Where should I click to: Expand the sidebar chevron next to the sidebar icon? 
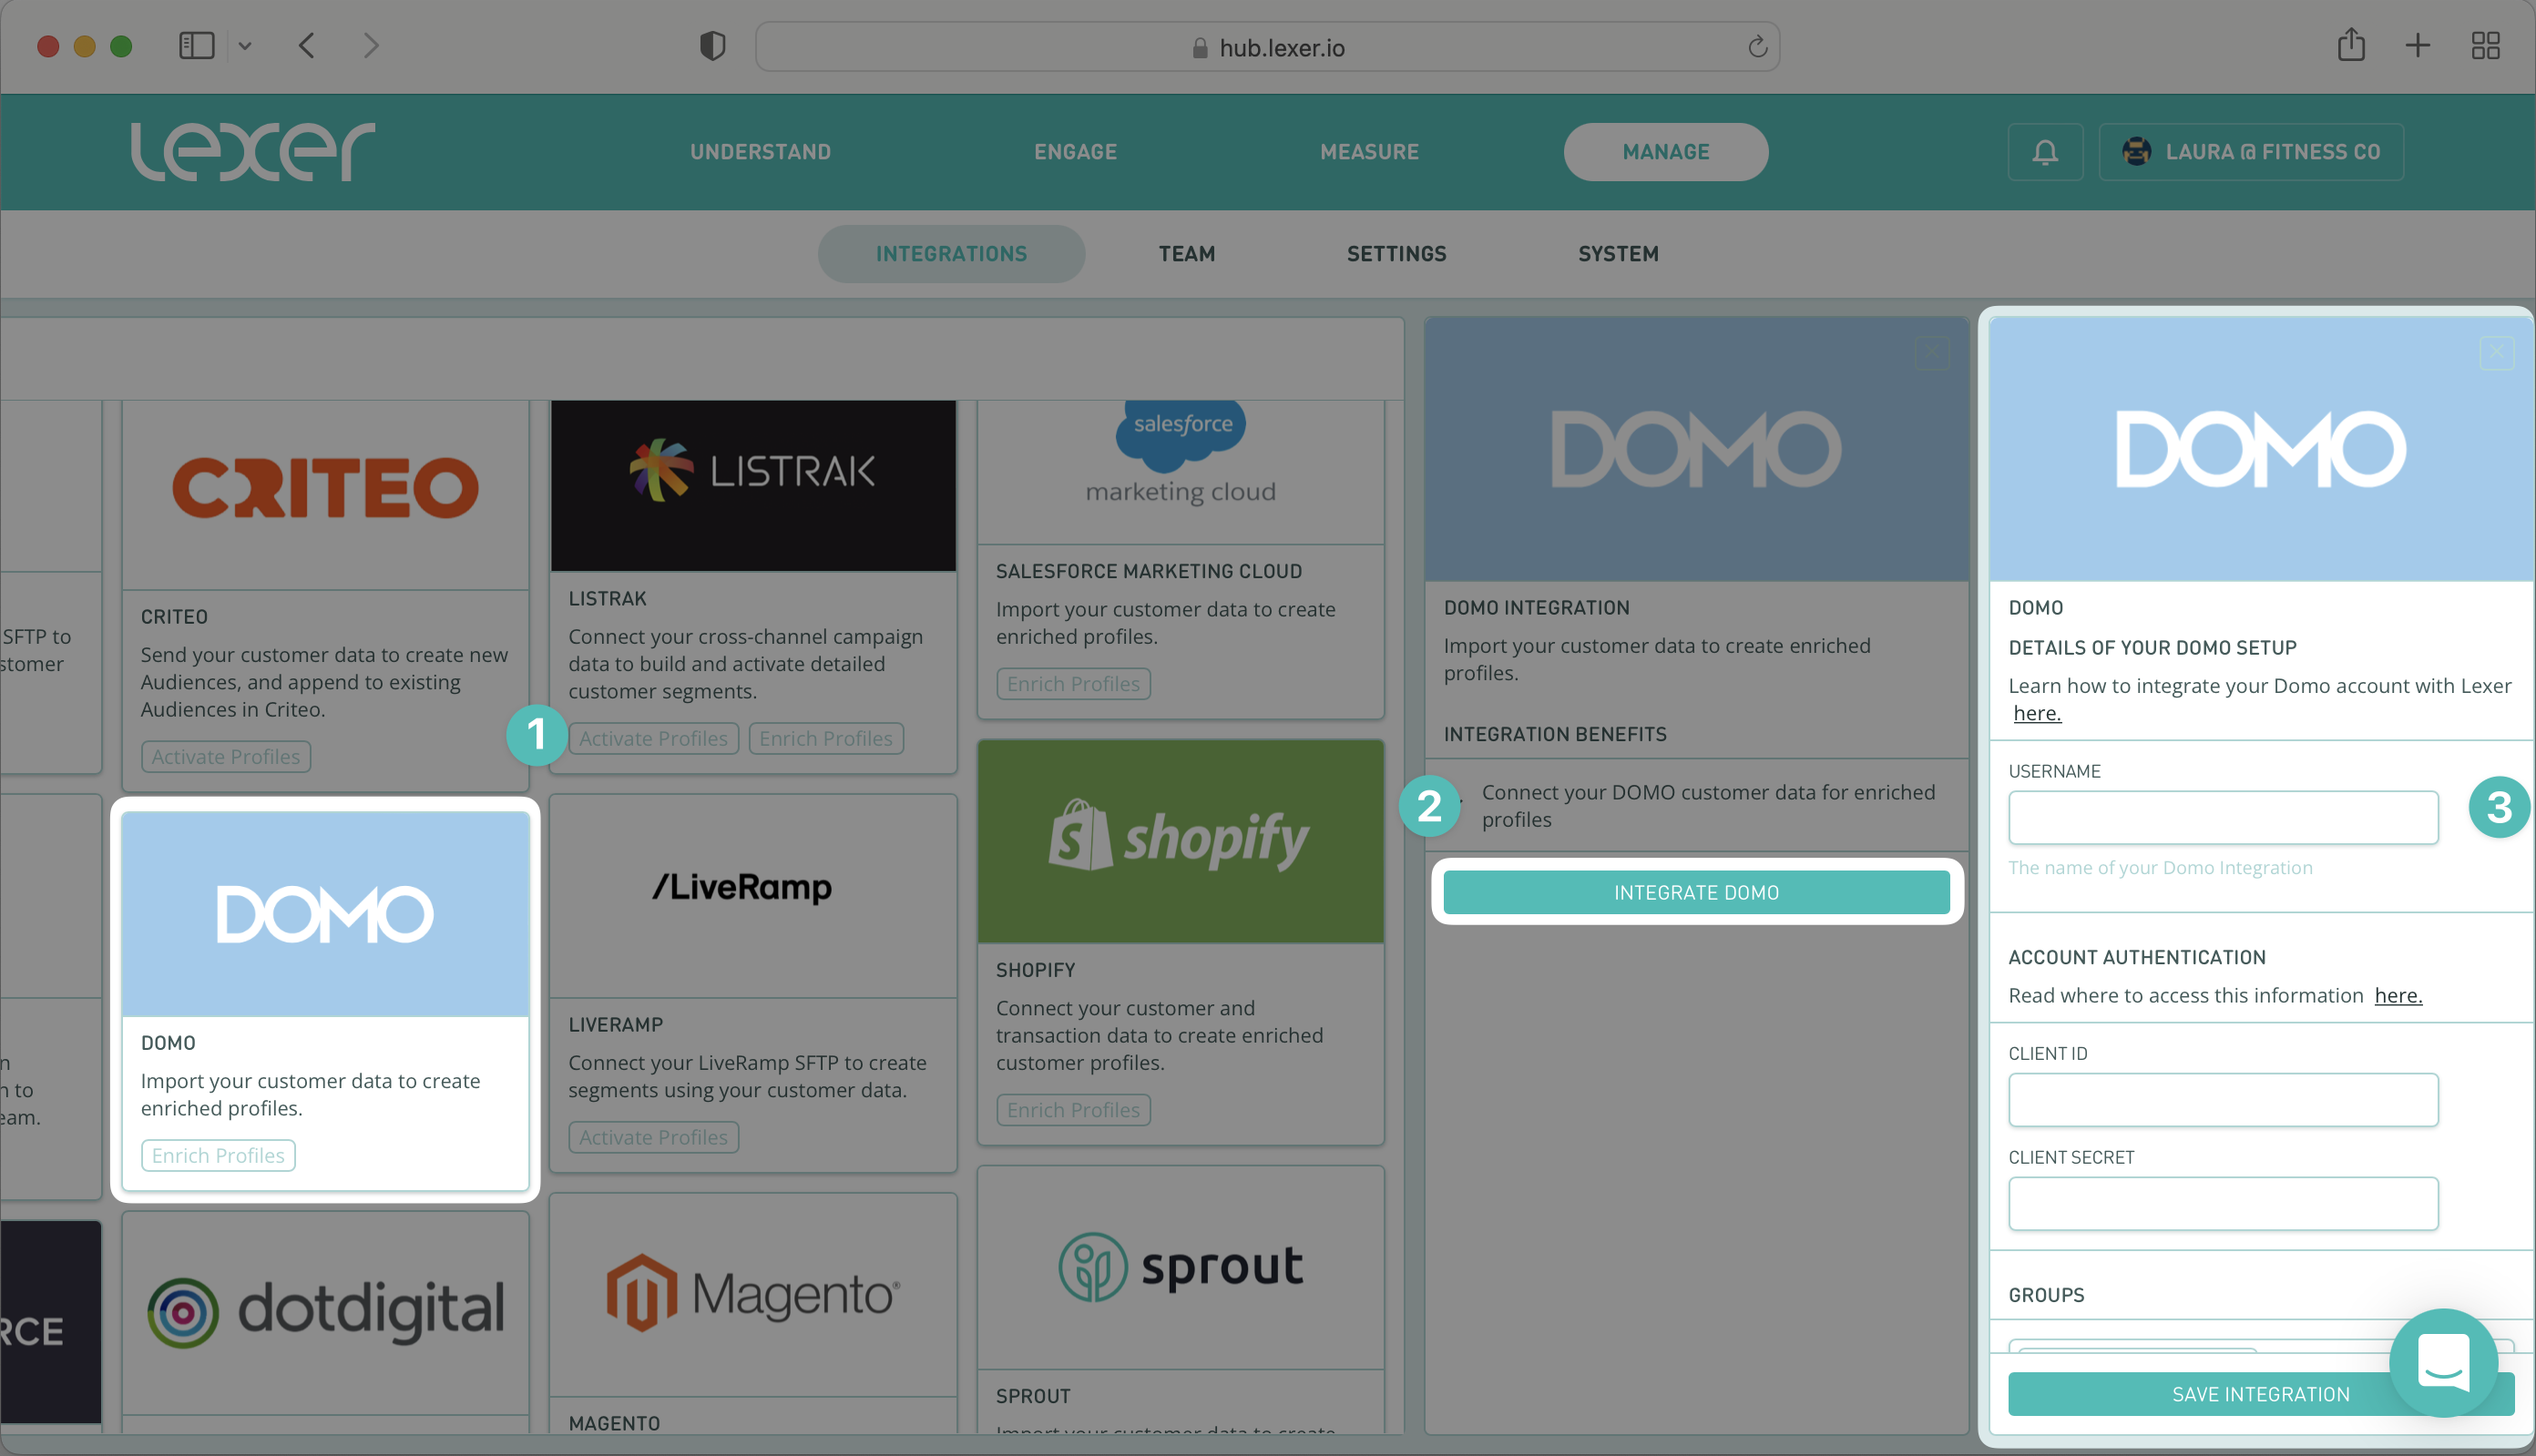pos(246,46)
